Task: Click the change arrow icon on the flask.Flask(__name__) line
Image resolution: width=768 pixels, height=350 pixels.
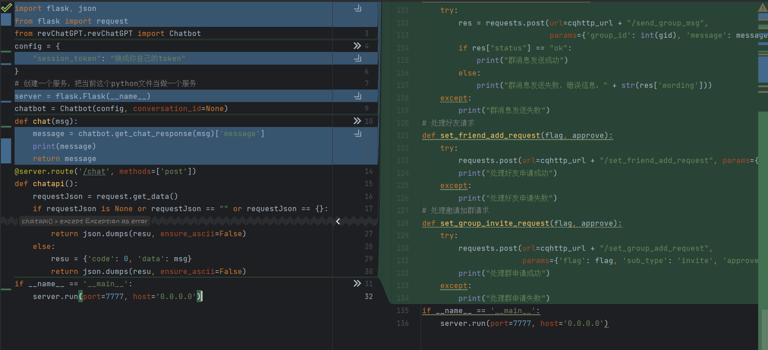Action: (x=358, y=96)
